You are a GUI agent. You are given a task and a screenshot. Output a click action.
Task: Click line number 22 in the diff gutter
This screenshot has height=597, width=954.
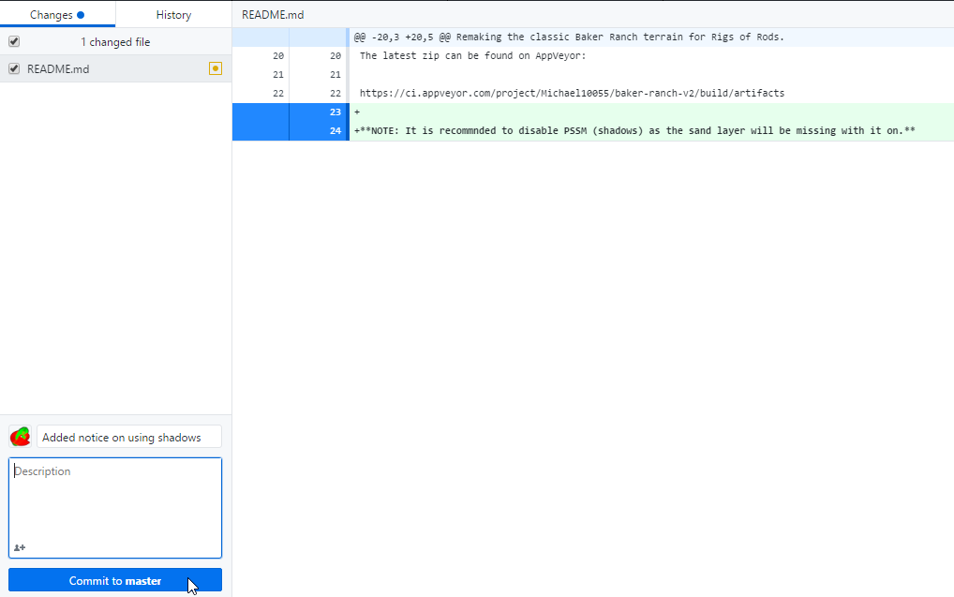(x=290, y=93)
